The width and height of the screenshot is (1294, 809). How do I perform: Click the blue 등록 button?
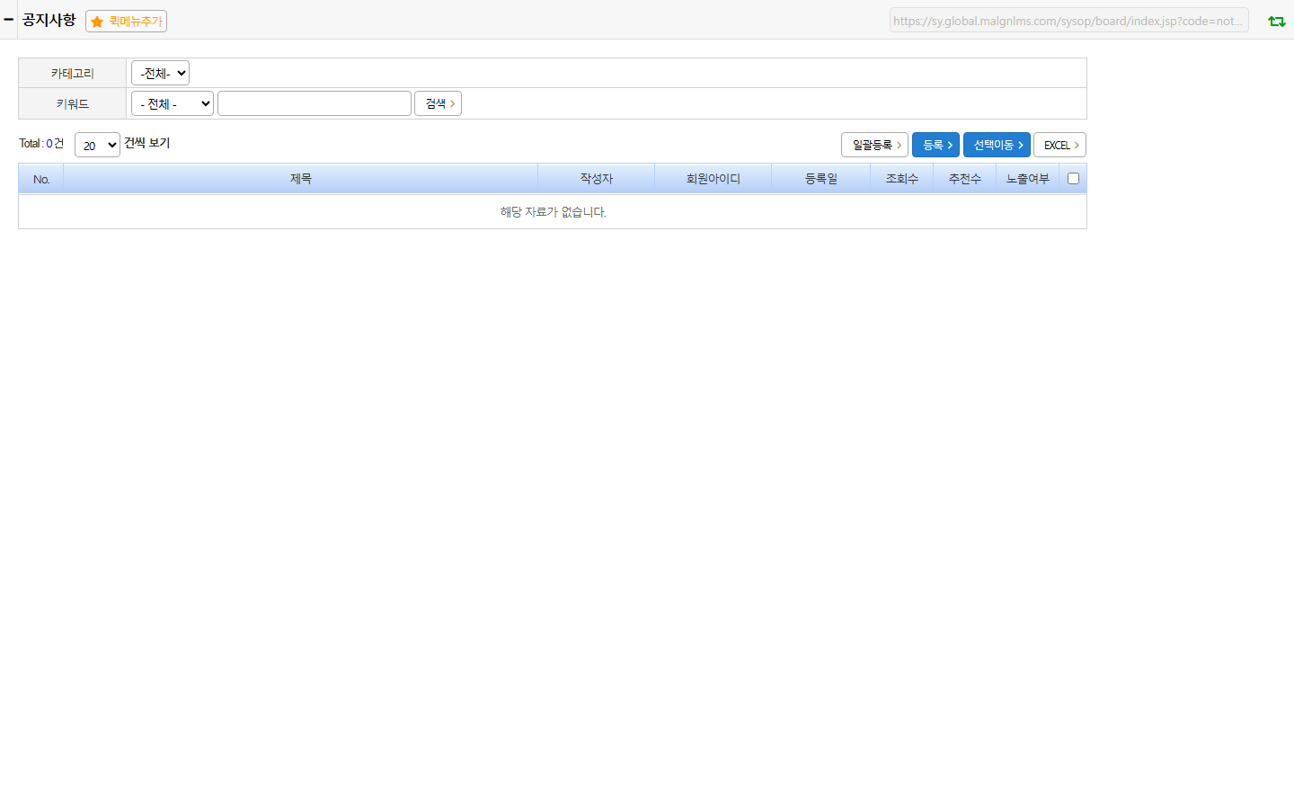(x=935, y=145)
